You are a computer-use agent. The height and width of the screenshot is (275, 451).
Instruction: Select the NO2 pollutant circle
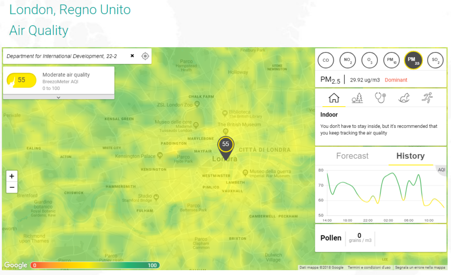[347, 60]
